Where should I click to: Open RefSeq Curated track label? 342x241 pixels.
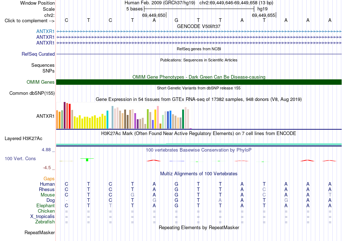tap(38, 54)
